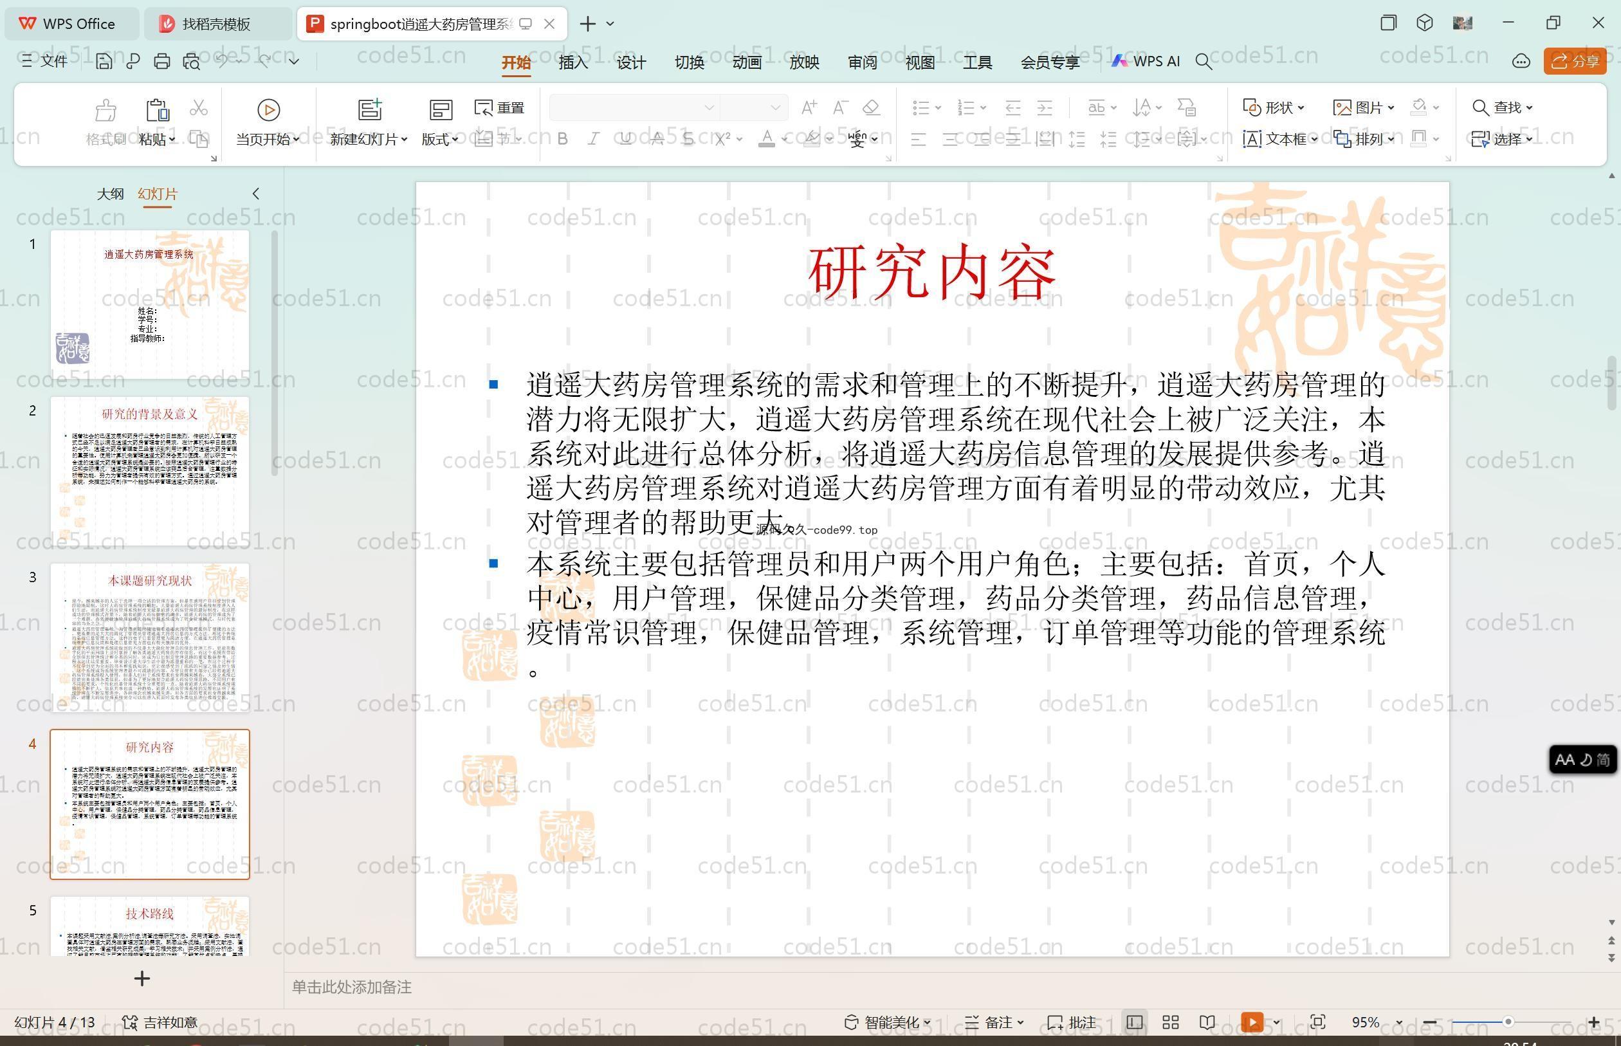Viewport: 1621px width, 1046px height.
Task: Select slide 2 thumbnail 研究的背景及意义
Action: (x=150, y=470)
